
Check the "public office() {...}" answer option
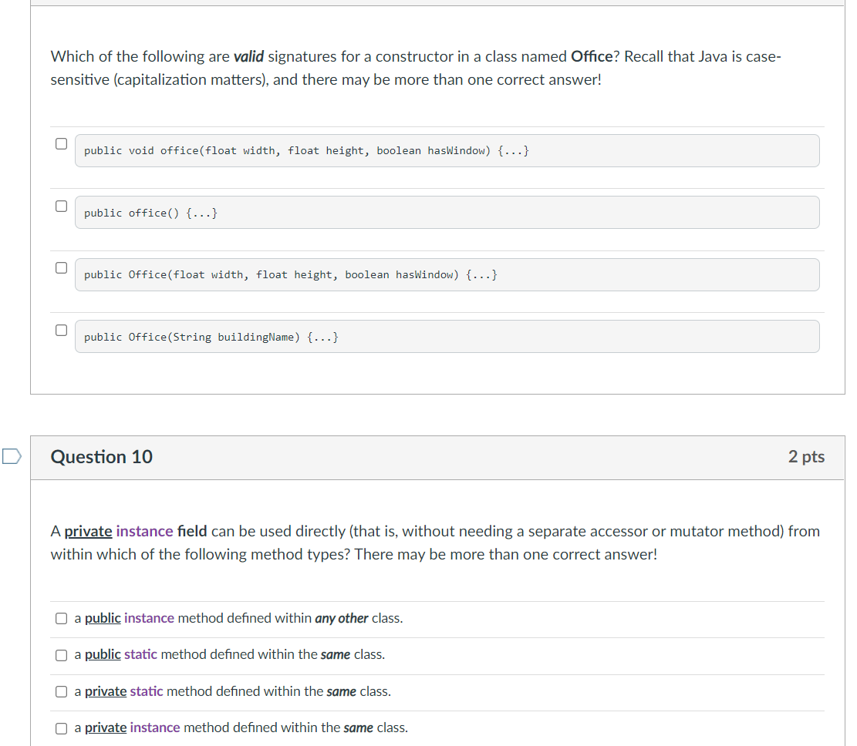pyautogui.click(x=60, y=204)
